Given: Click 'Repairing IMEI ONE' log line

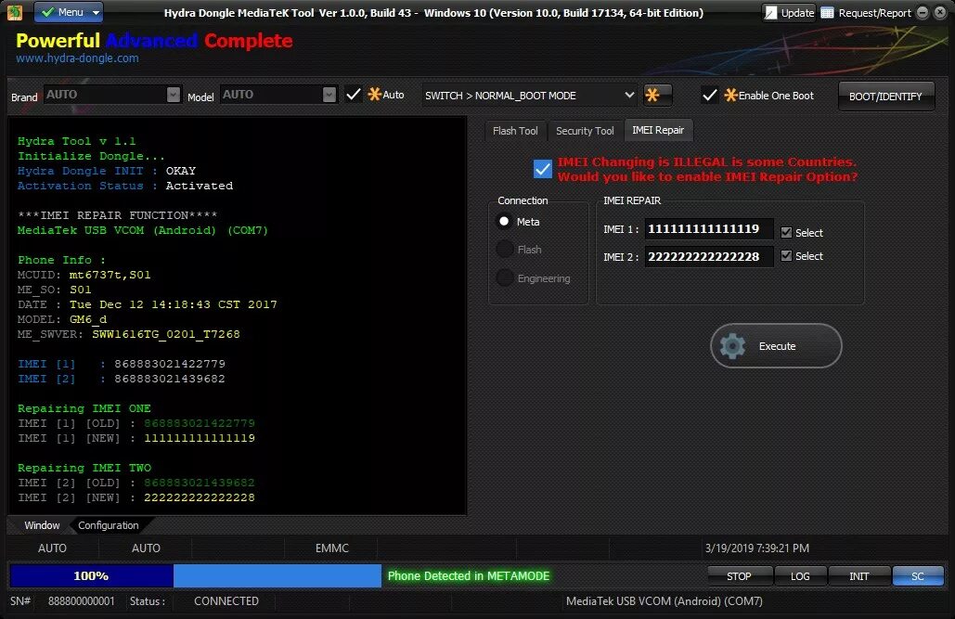Looking at the screenshot, I should [x=84, y=408].
